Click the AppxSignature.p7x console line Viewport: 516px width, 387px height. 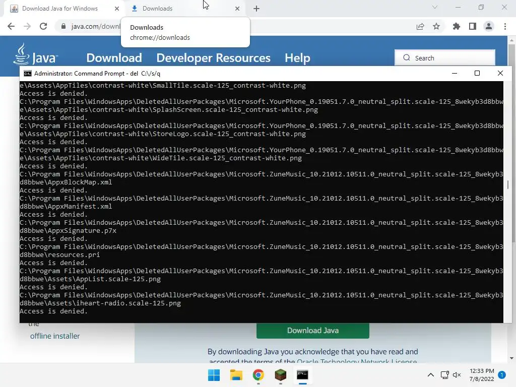point(68,231)
